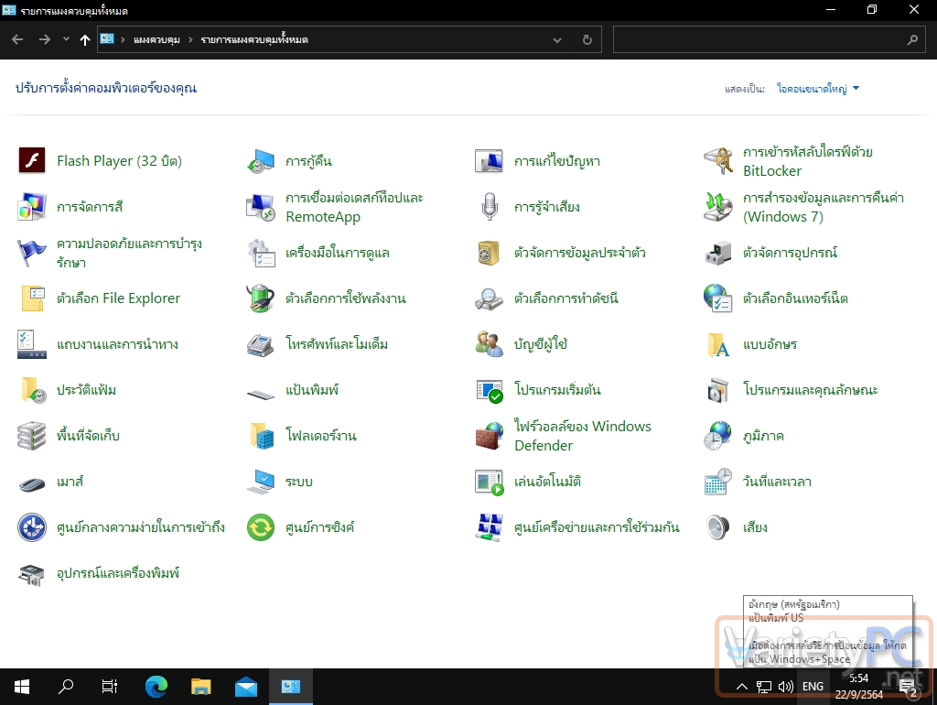
Task: Expand the address bar history dropdown arrow
Action: click(x=558, y=40)
